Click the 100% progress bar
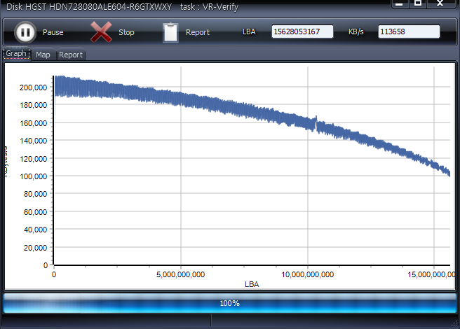The height and width of the screenshot is (329, 460). point(229,303)
